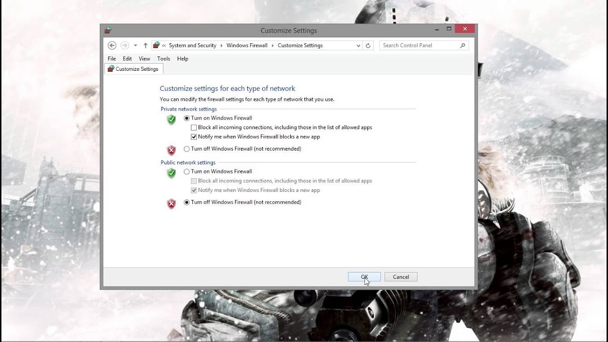This screenshot has height=342, width=608.
Task: Open the Tools menu
Action: coord(163,59)
